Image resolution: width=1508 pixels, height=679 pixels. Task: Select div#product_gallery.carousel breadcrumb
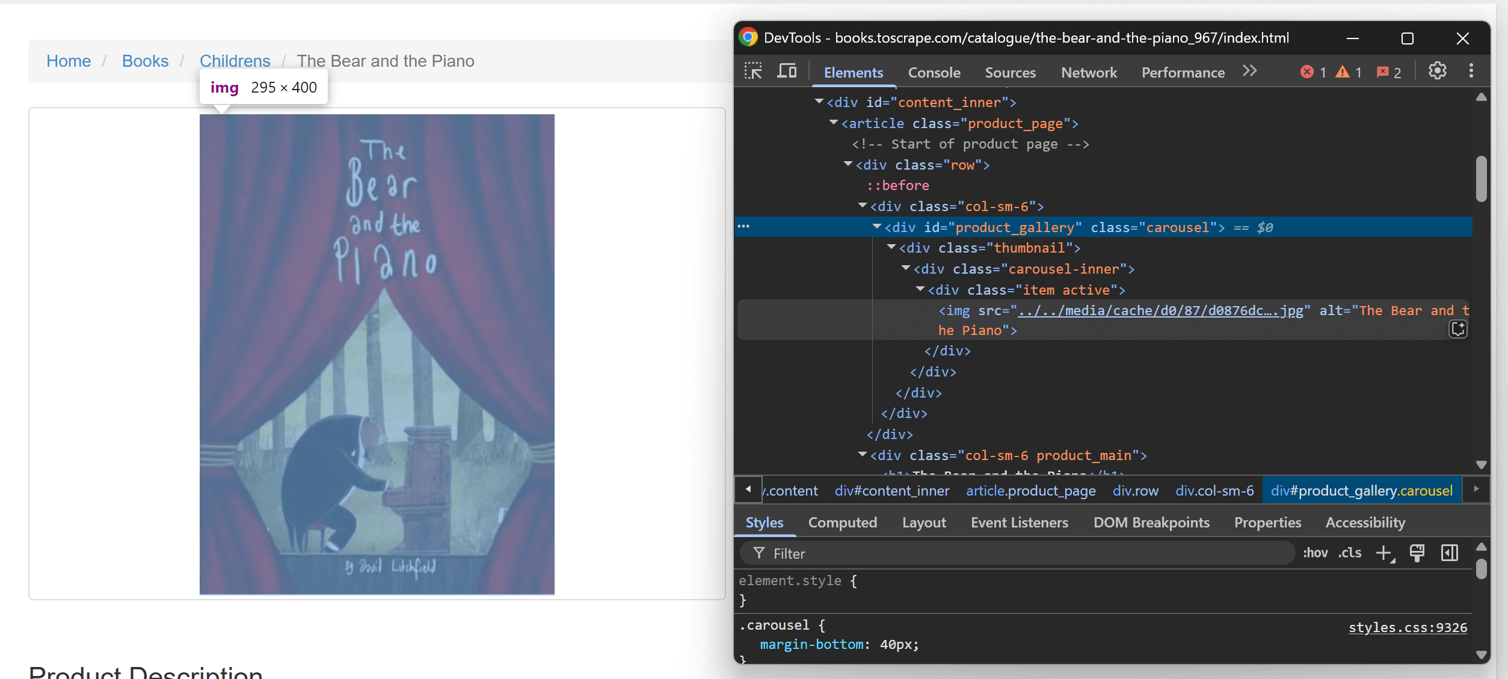pos(1361,491)
